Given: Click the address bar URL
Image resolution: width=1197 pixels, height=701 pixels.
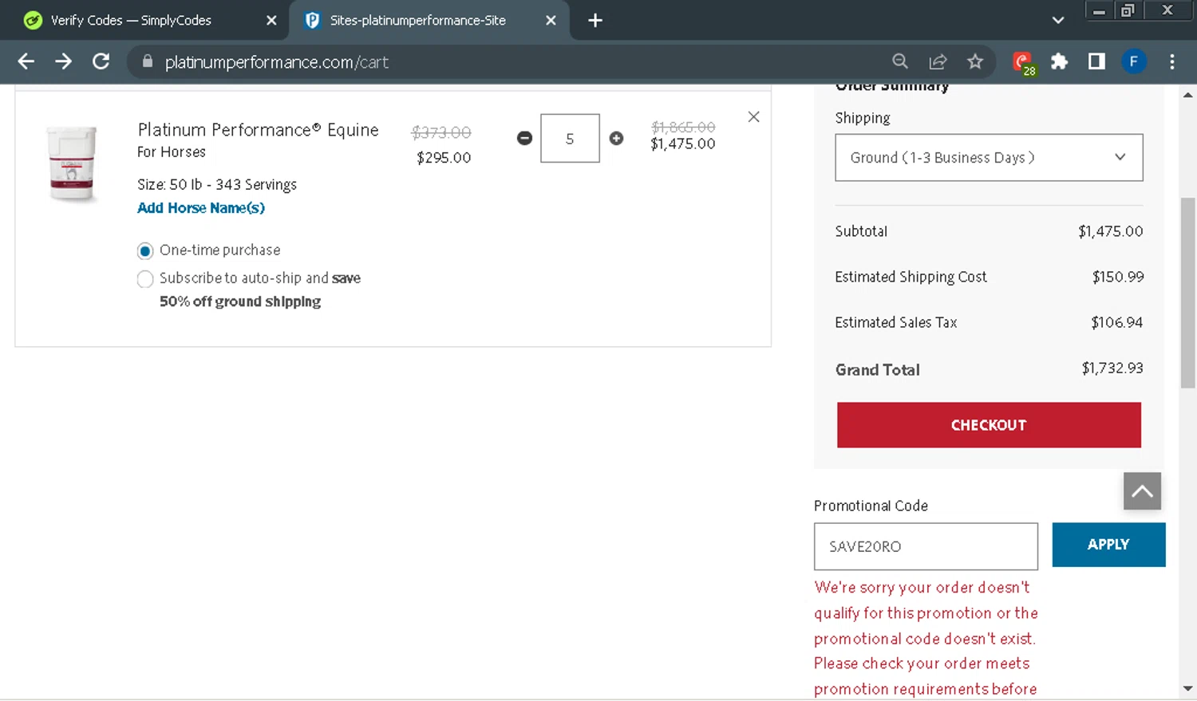Looking at the screenshot, I should pyautogui.click(x=277, y=62).
